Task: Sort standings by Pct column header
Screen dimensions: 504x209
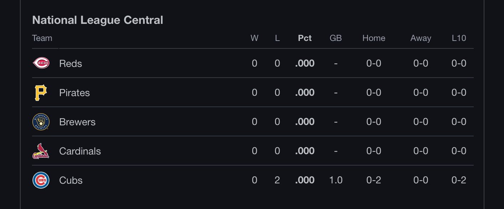Action: coord(305,38)
